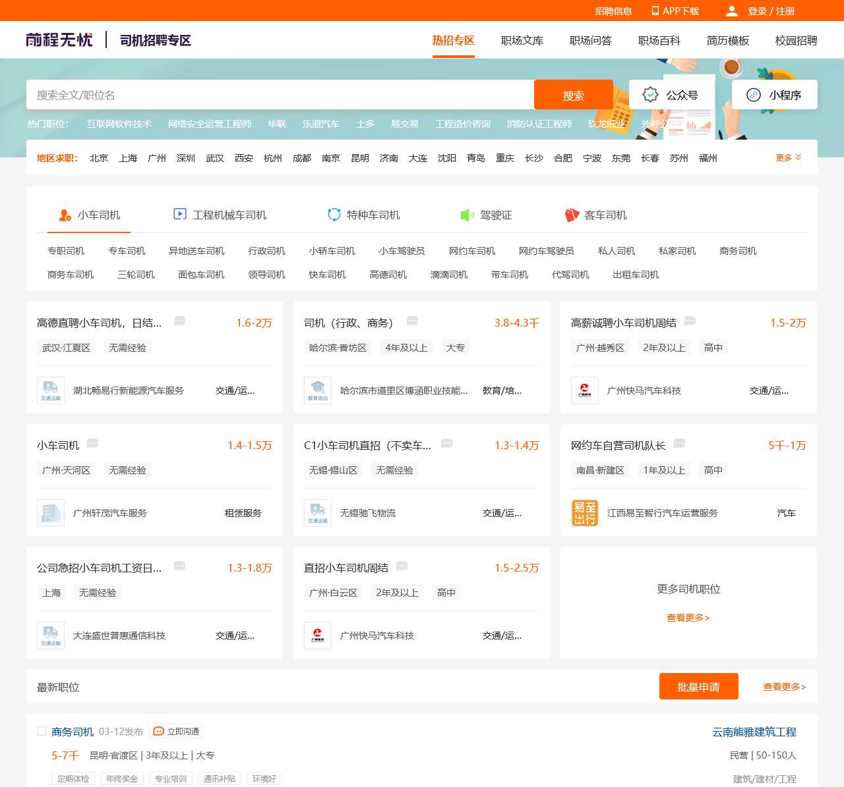The width and height of the screenshot is (844, 787).
Task: Click 哈尔滨市道里区博涵 company logo
Action: (x=318, y=391)
